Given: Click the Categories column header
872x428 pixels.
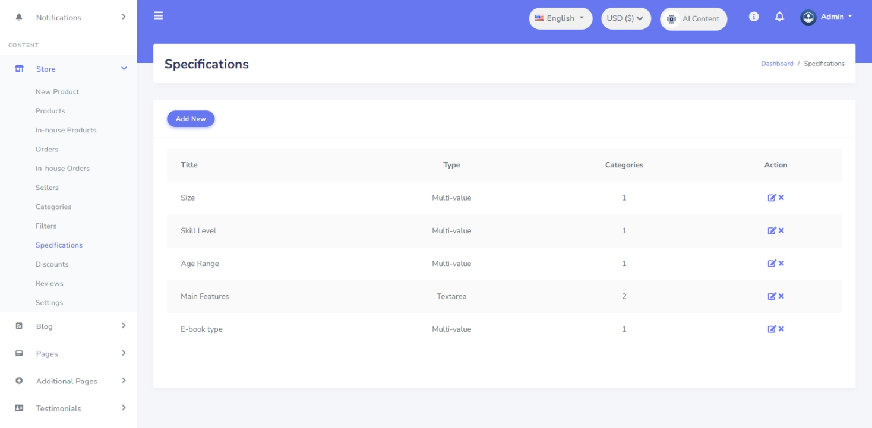Looking at the screenshot, I should [x=624, y=165].
